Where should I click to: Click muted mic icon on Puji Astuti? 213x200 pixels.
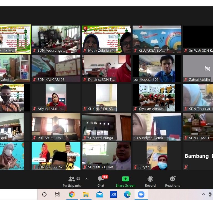[x=34, y=138]
